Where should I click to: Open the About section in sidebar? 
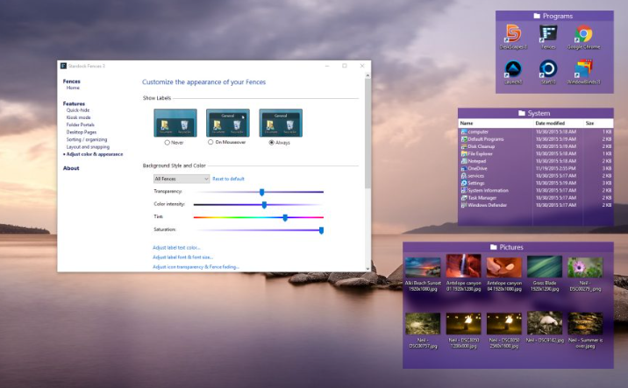tap(71, 168)
